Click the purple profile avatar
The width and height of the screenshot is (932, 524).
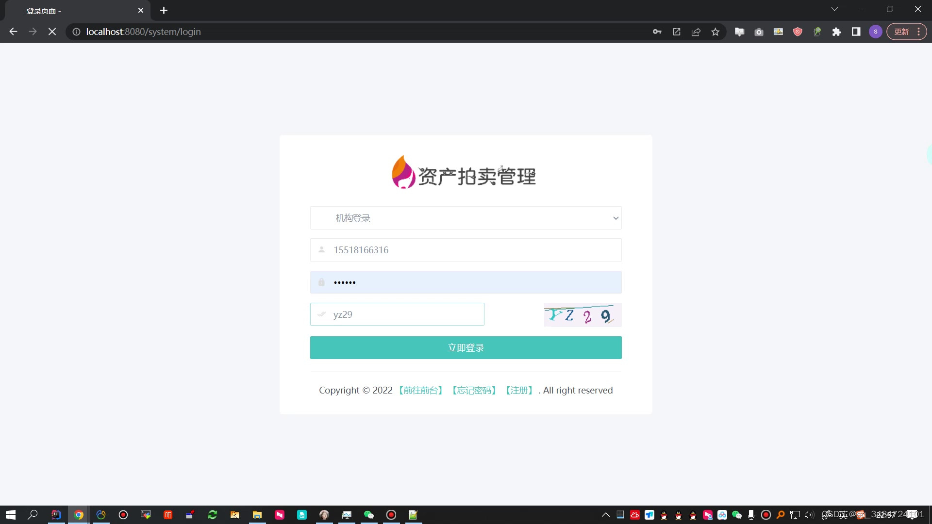point(875,32)
